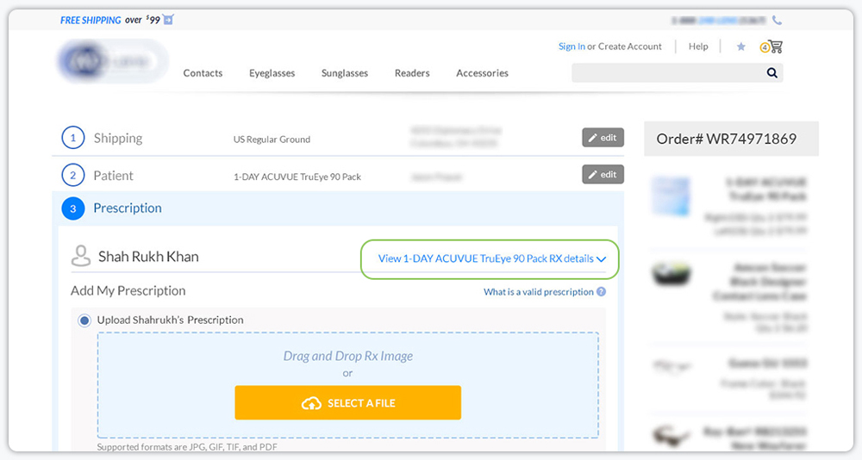Click the Prescription step heading

[x=128, y=208]
